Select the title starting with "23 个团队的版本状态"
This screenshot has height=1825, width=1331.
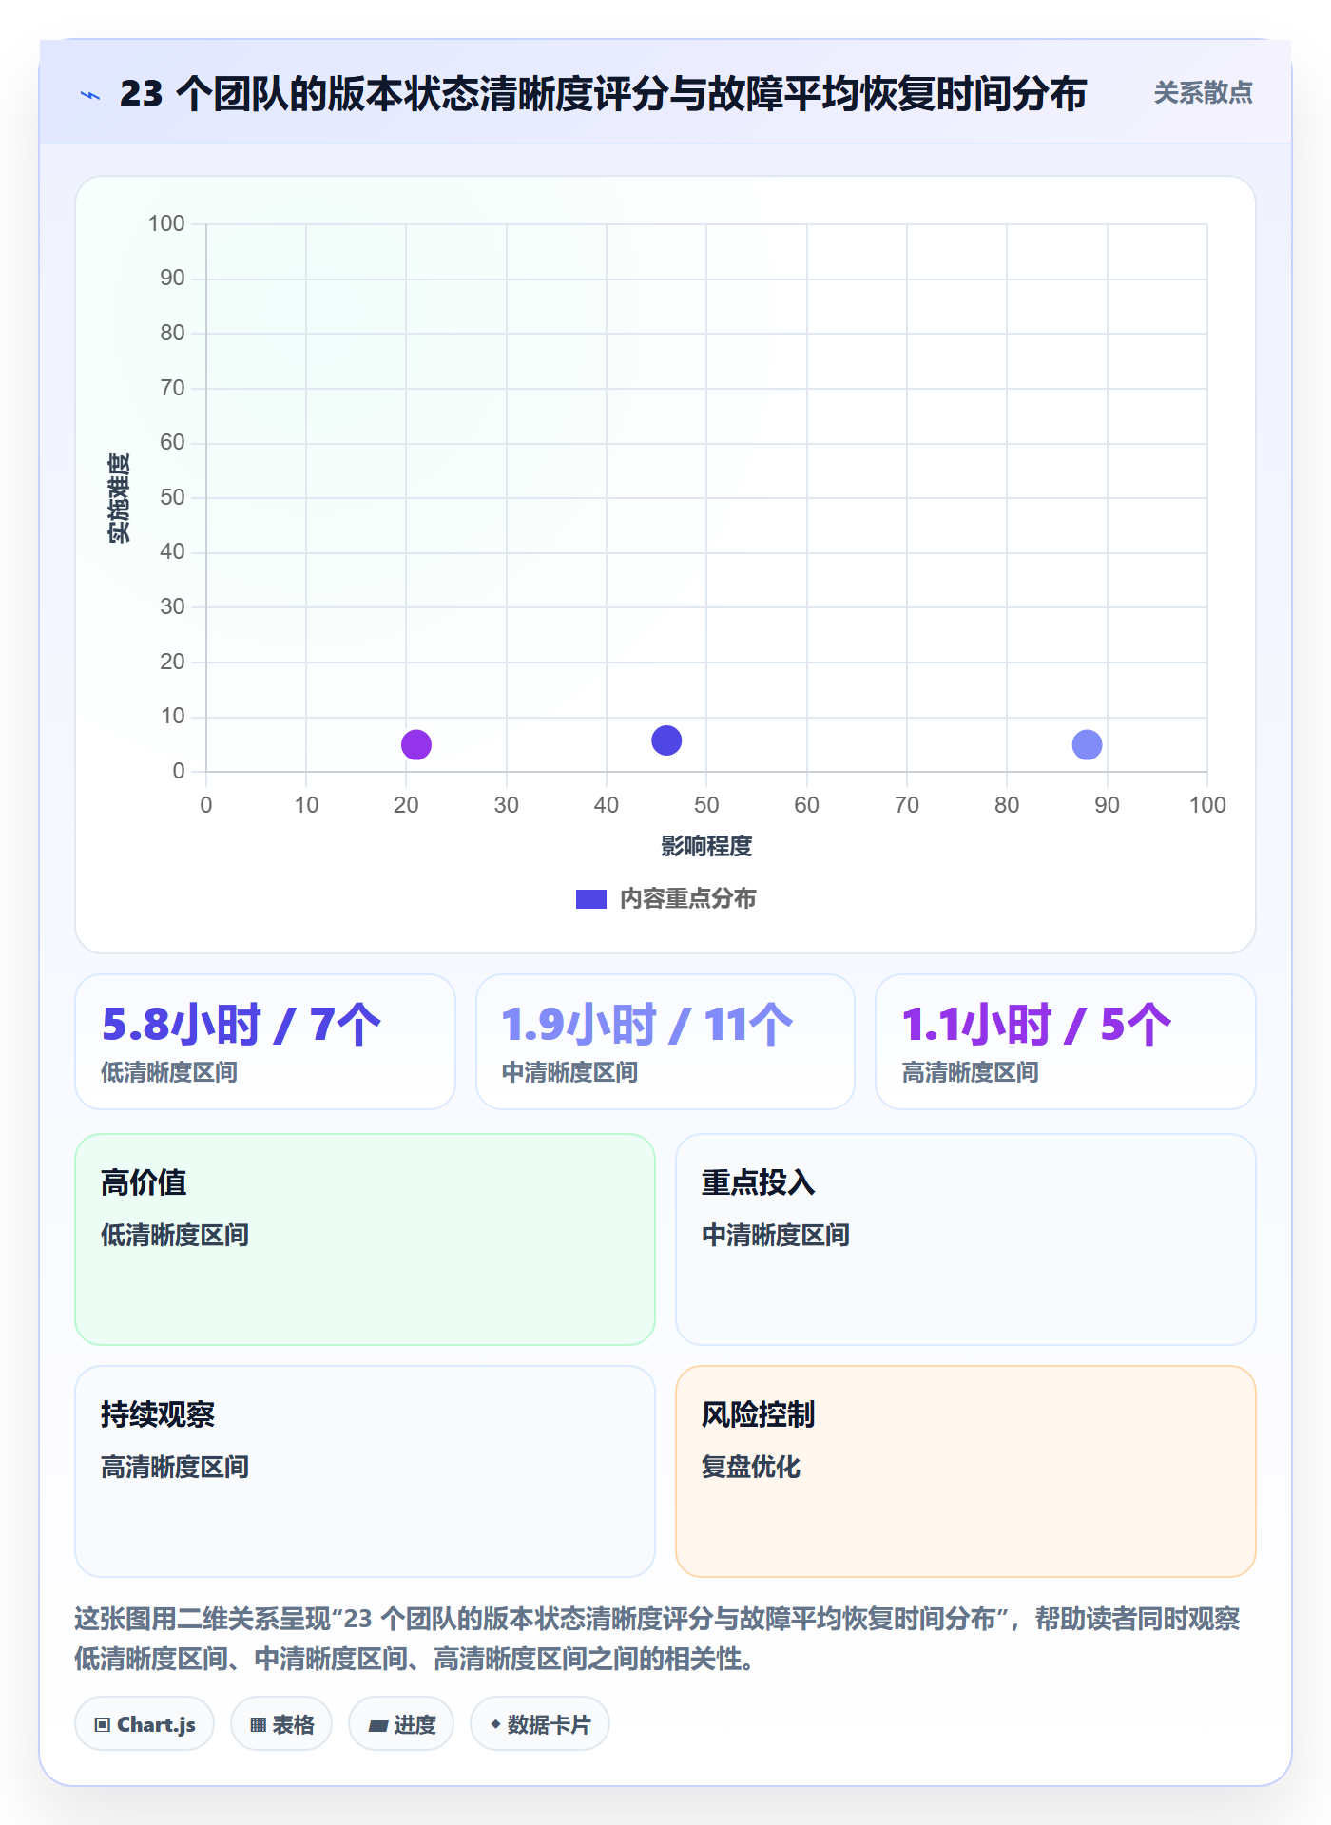point(603,94)
